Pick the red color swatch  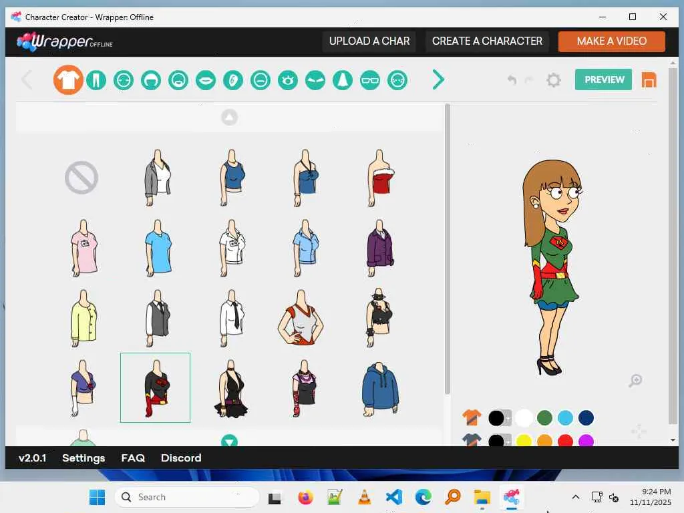pyautogui.click(x=565, y=441)
